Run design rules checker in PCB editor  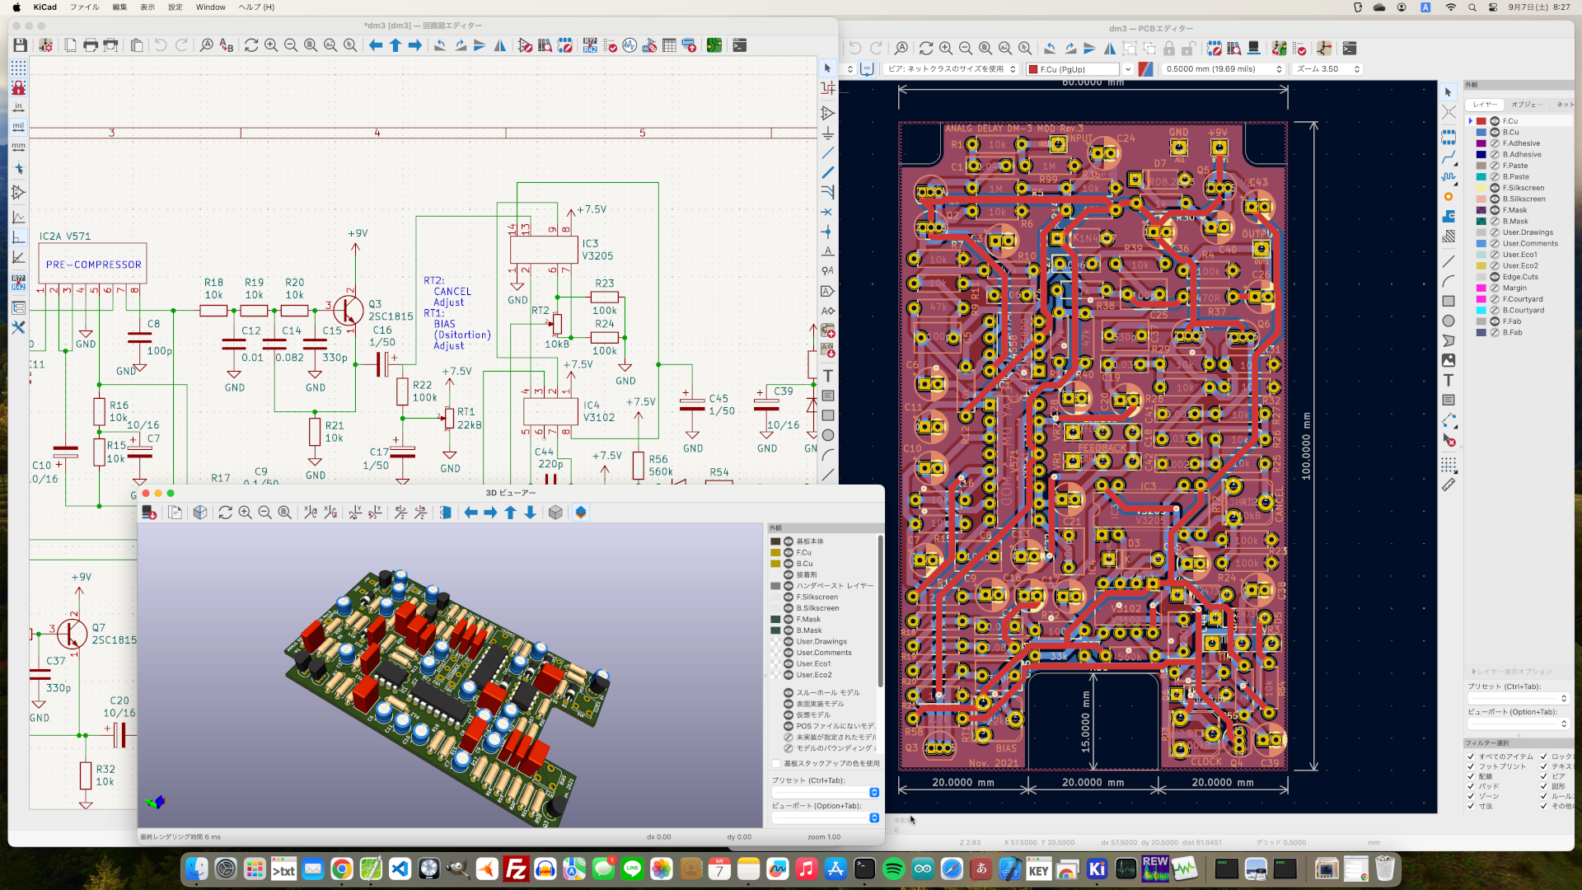(1299, 48)
